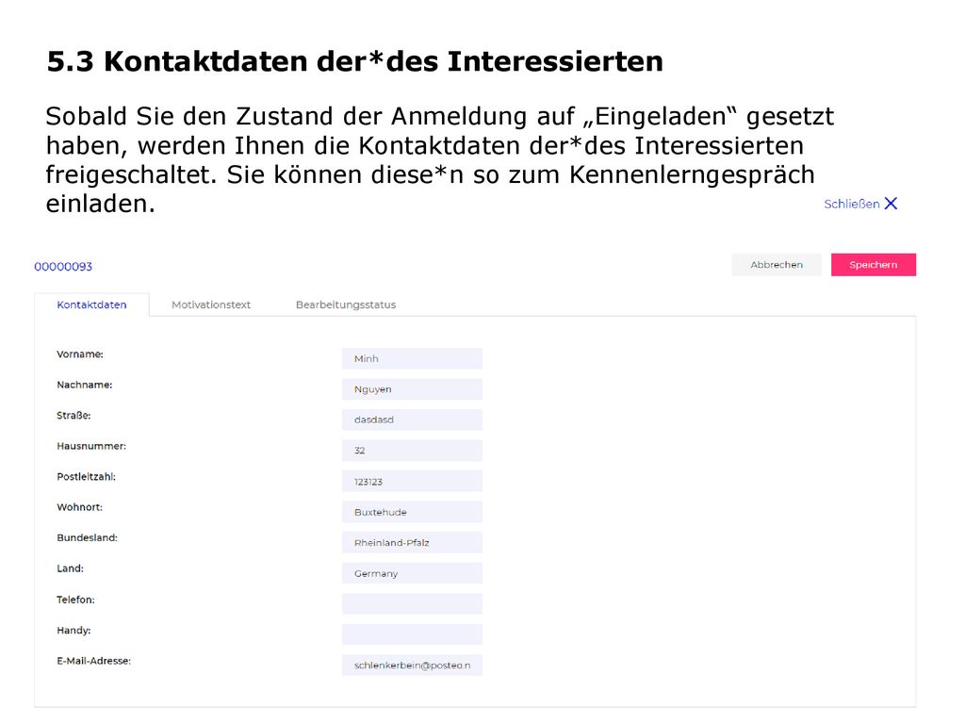Focus the Straße field with dasdasd
Screen dimensions: 965x724
(413, 420)
